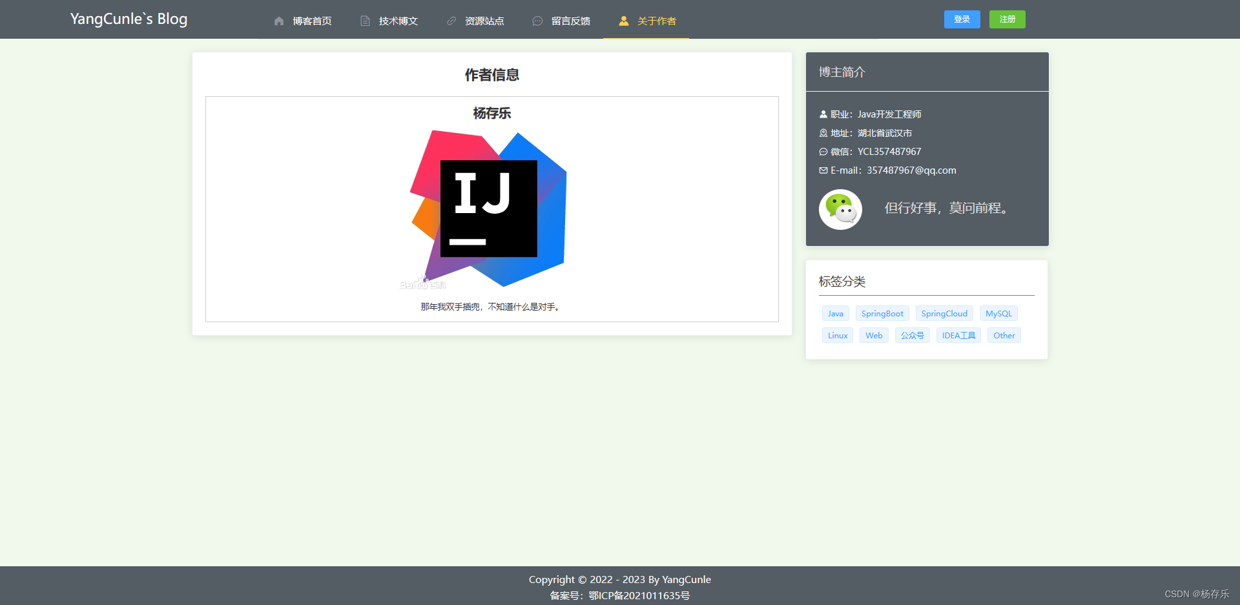The height and width of the screenshot is (605, 1240).
Task: Click the IntelliJ IDEA logo image
Action: [x=488, y=209]
